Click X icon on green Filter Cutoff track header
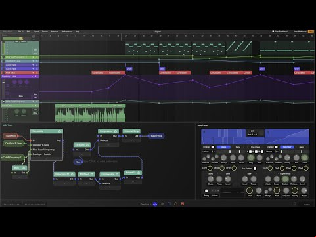 point(37,57)
